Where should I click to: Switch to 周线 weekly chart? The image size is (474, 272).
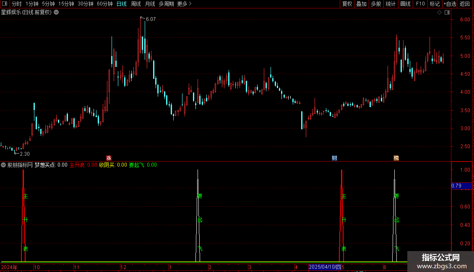[x=136, y=4]
